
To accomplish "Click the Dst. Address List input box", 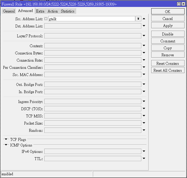I will (x=93, y=26).
